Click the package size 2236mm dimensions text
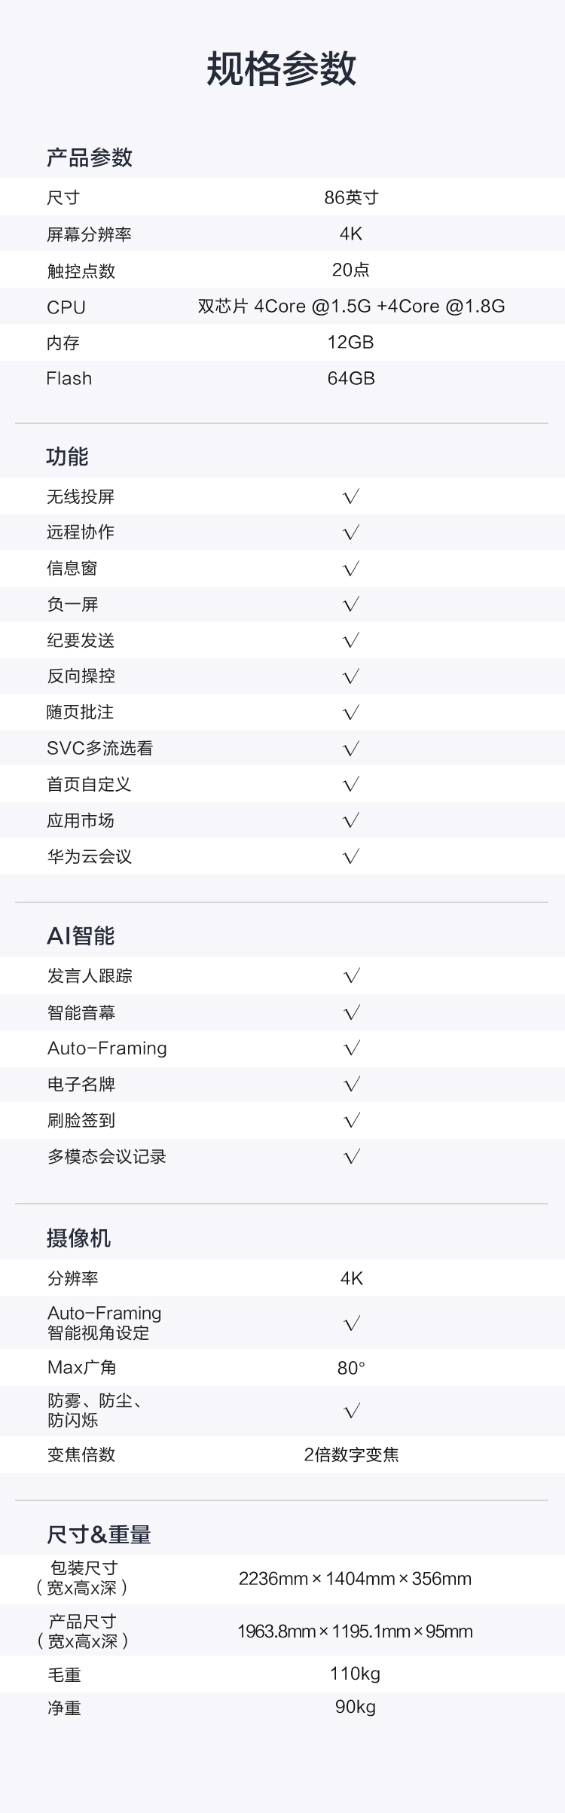The image size is (565, 1813). (x=355, y=1578)
